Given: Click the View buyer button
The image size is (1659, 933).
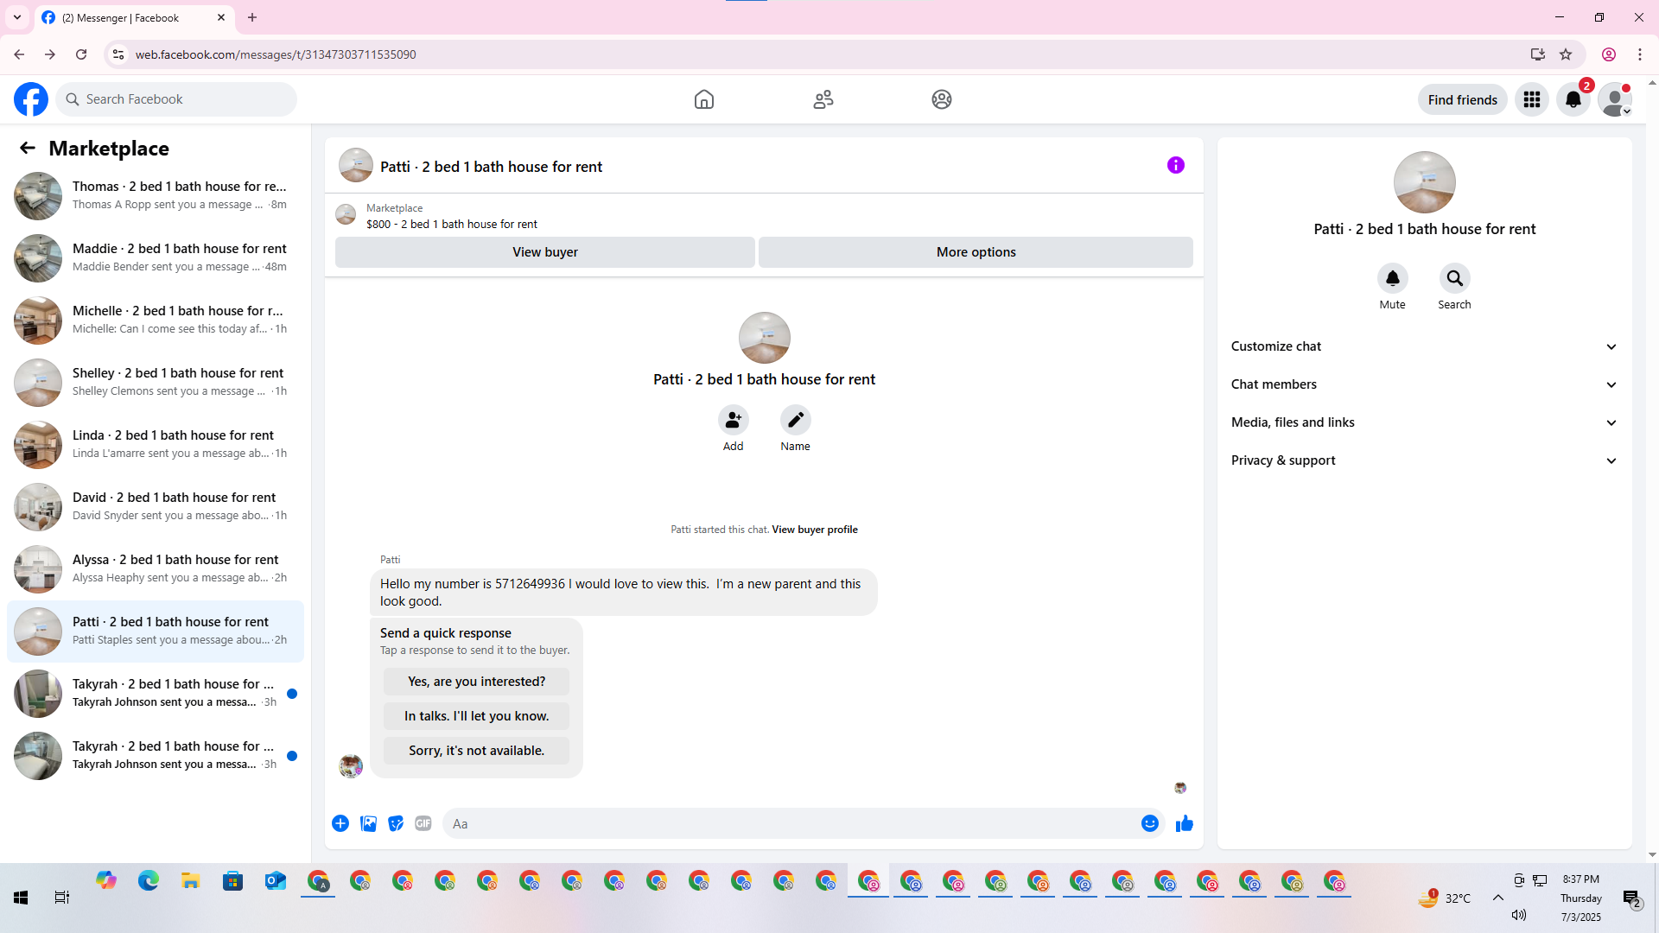Looking at the screenshot, I should [544, 252].
